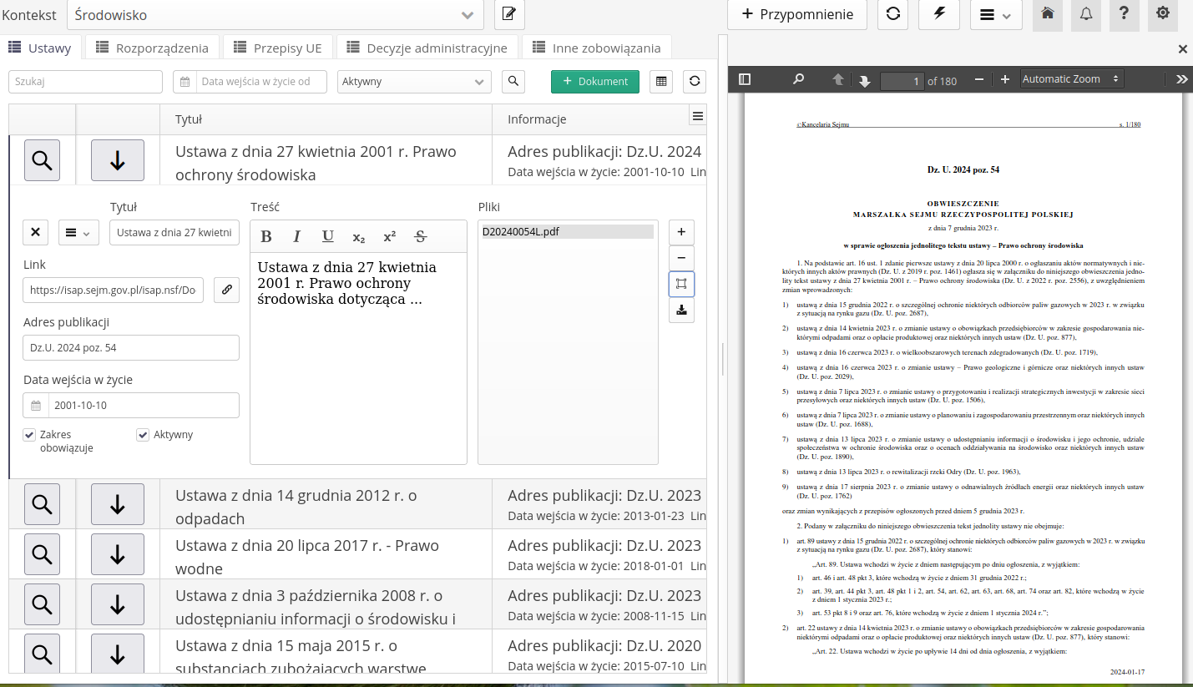This screenshot has width=1193, height=687.
Task: Click the plus icon to add a file
Action: (x=681, y=232)
